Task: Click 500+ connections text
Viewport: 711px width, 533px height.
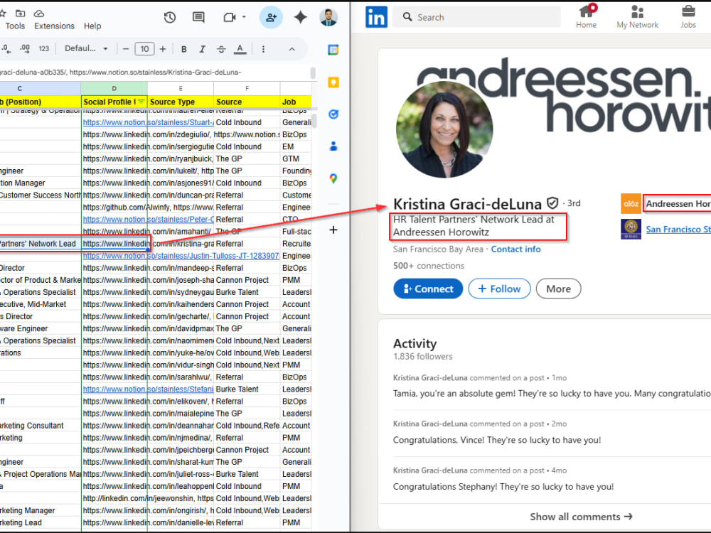Action: (429, 266)
